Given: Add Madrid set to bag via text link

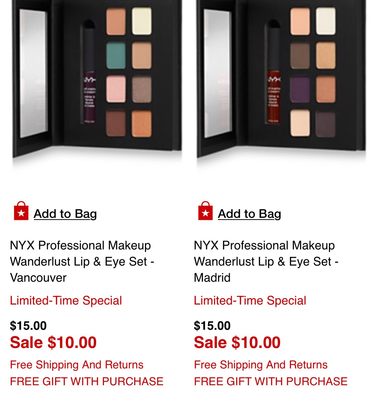Looking at the screenshot, I should 250,214.
